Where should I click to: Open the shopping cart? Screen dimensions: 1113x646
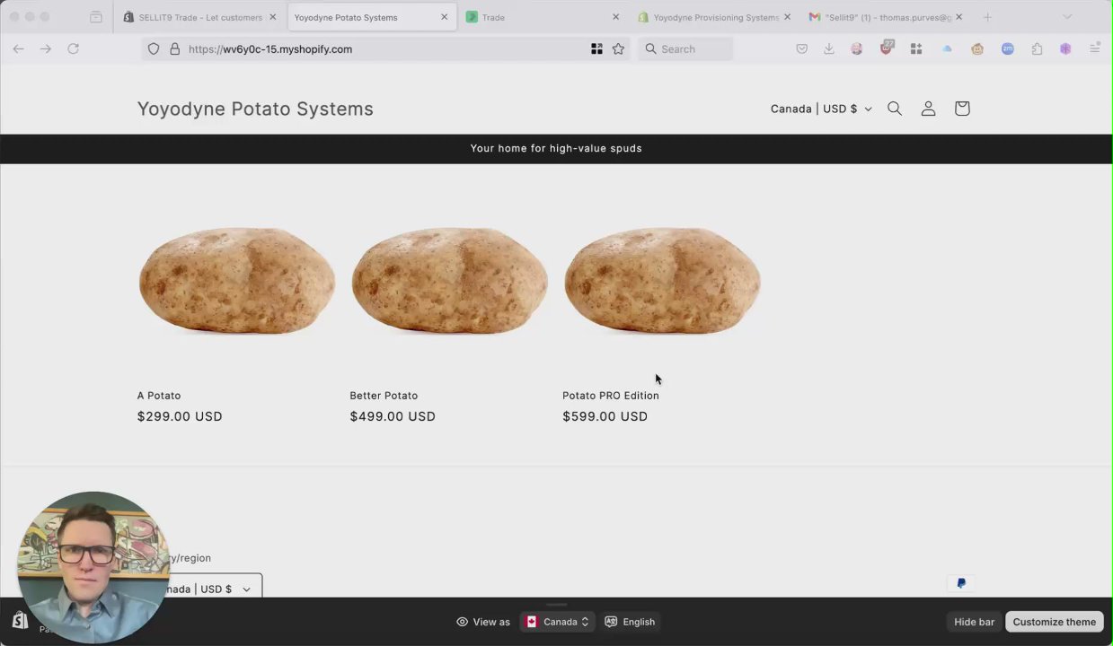(962, 109)
